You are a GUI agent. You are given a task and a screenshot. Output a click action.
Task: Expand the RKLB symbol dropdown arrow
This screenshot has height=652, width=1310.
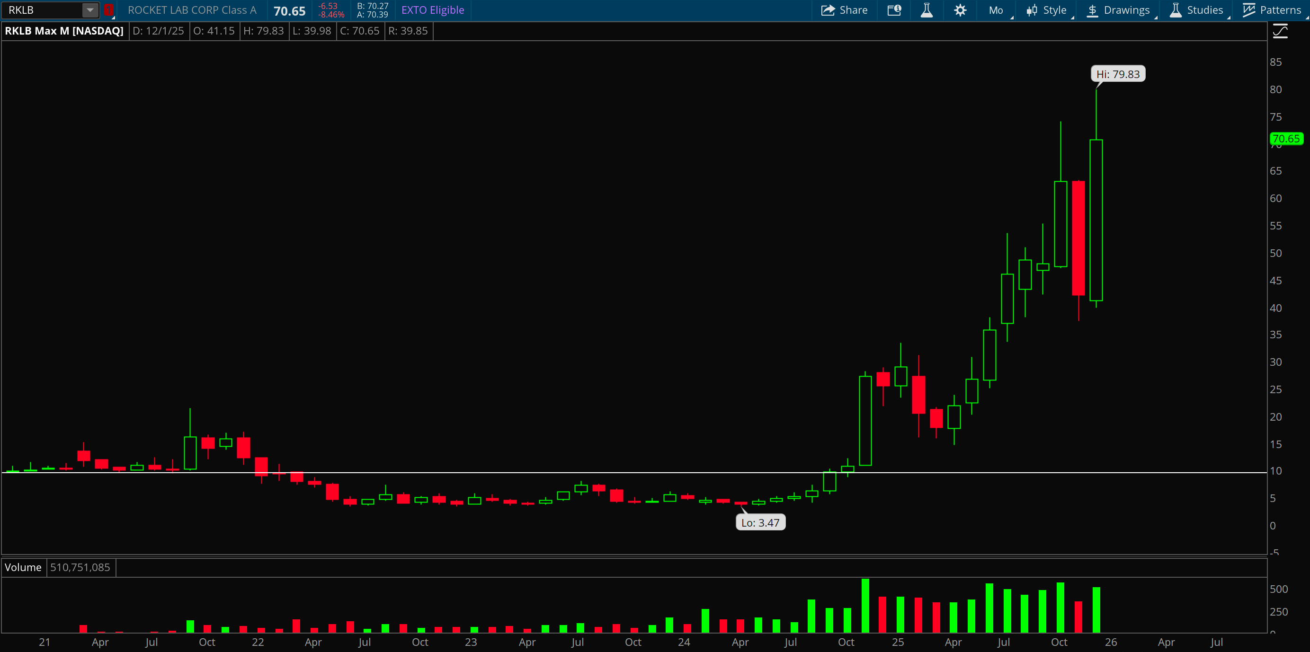[89, 10]
